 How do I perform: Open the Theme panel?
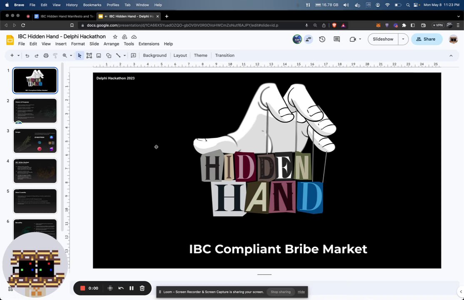click(x=201, y=55)
